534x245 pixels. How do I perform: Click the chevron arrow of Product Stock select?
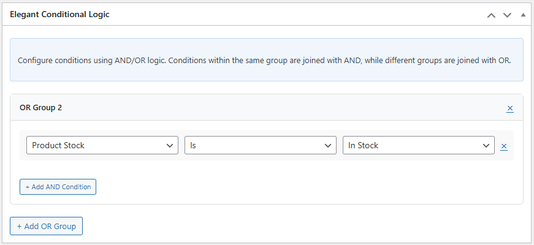[170, 146]
